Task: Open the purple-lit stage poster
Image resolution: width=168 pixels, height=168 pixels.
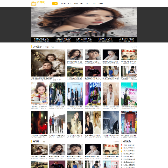Action: pyautogui.click(x=93, y=94)
